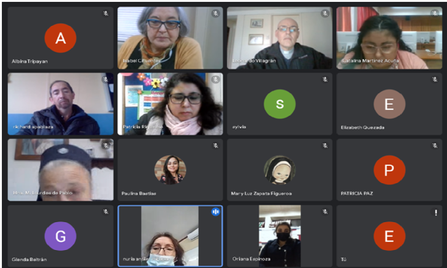The height and width of the screenshot is (268, 447).
Task: Click the muted mic icon on PATRICIA PAZ tile
Action: coord(435,146)
